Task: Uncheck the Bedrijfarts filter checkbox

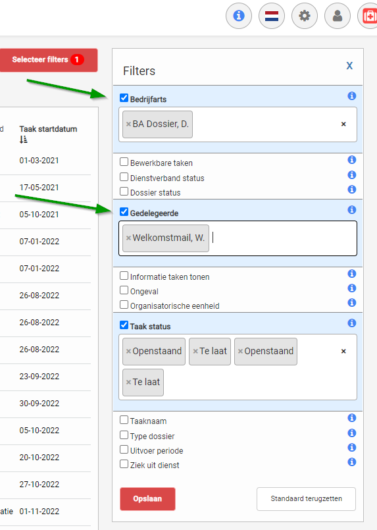Action: [124, 98]
